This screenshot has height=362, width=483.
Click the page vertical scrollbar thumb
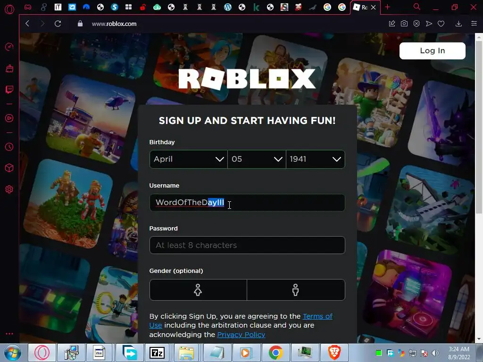pos(479,127)
